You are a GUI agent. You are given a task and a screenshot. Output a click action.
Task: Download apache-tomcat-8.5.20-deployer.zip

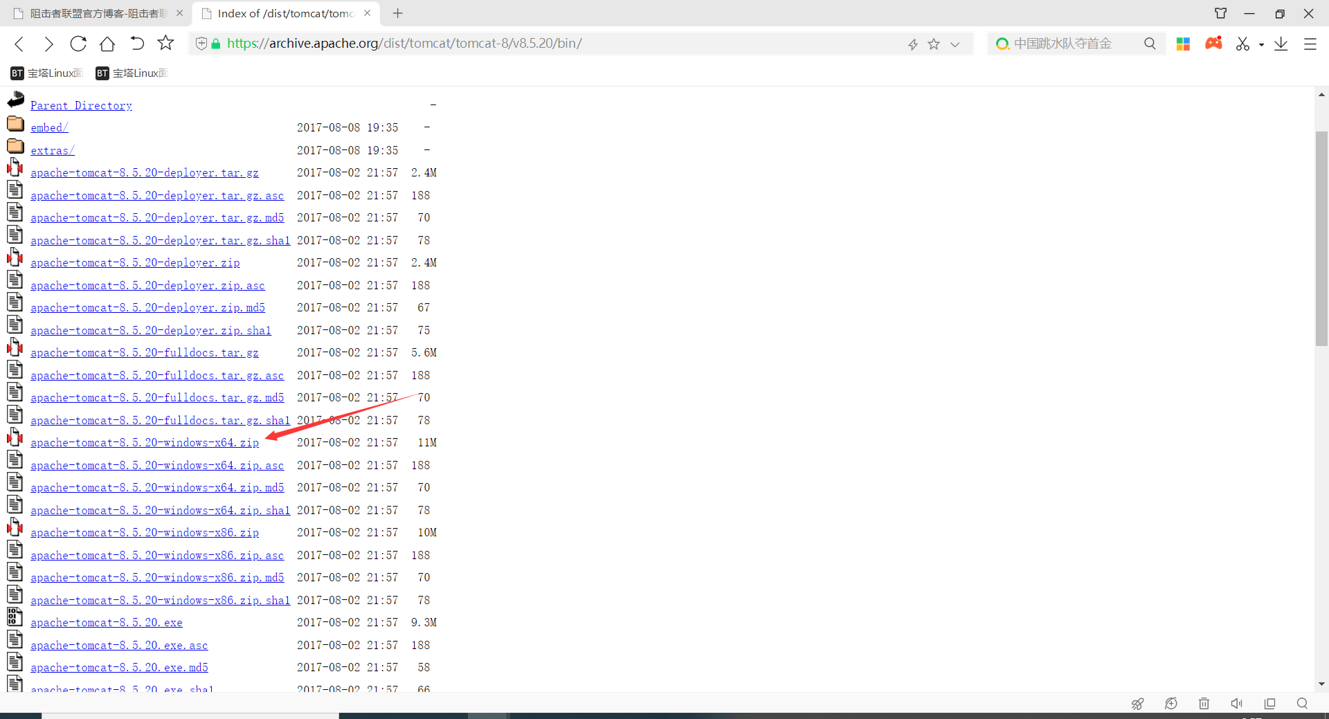coord(135,262)
